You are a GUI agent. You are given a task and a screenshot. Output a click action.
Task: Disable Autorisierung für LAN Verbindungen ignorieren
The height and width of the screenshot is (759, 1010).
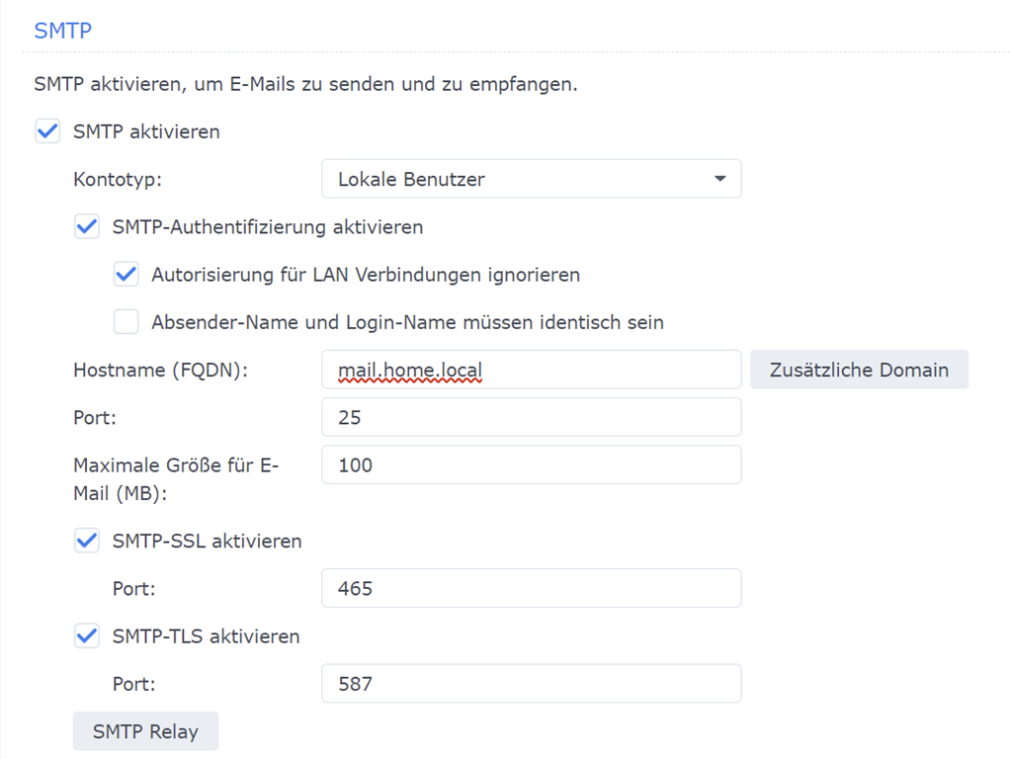(126, 275)
